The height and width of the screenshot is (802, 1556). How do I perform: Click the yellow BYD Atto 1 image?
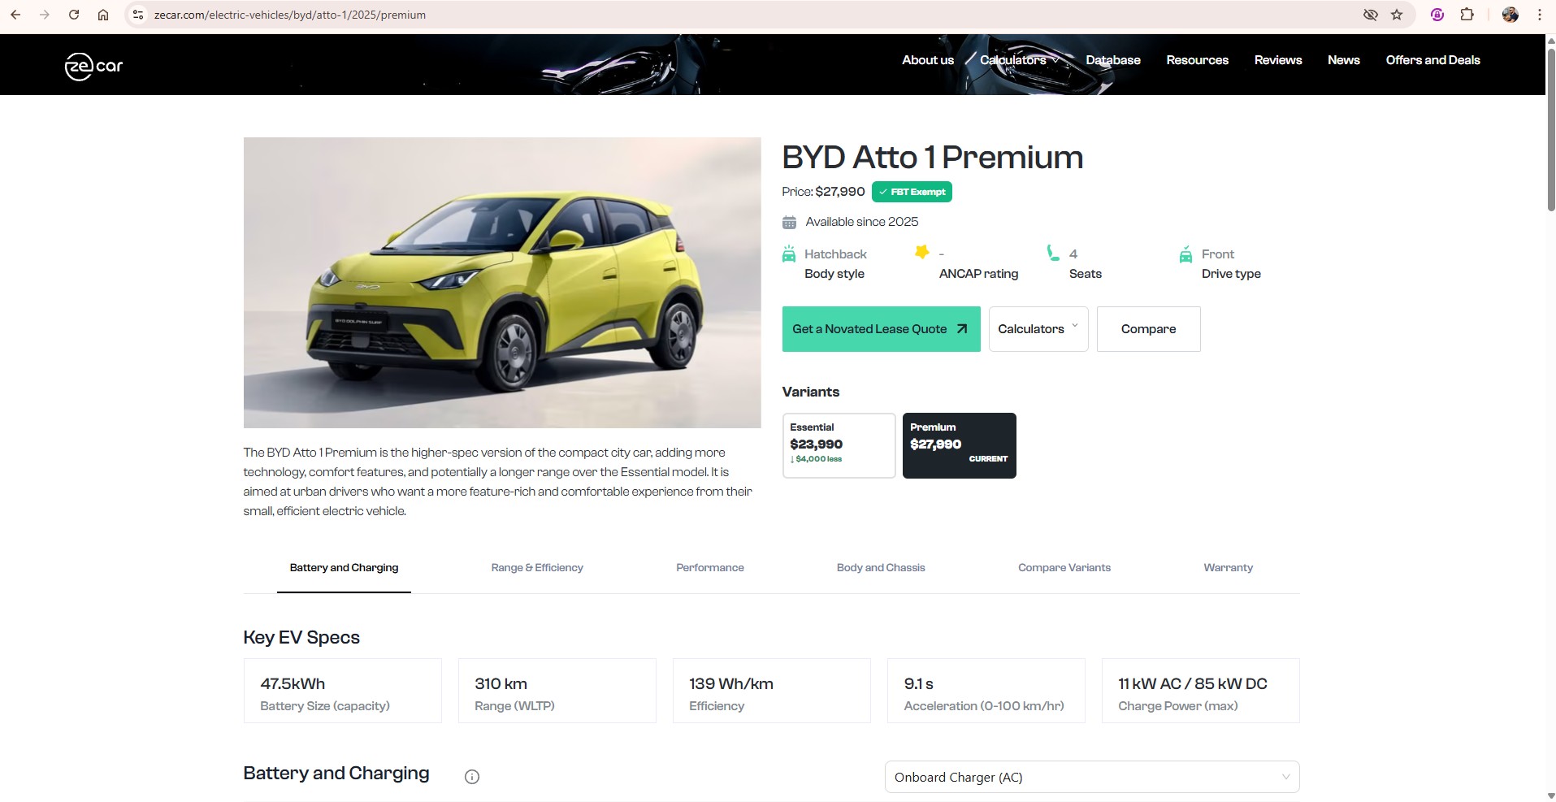click(x=502, y=283)
